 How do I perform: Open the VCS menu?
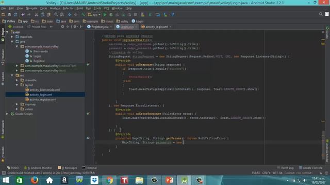coord(106,8)
